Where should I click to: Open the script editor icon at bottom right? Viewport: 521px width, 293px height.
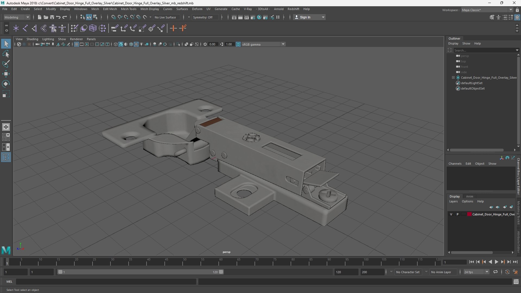516,282
